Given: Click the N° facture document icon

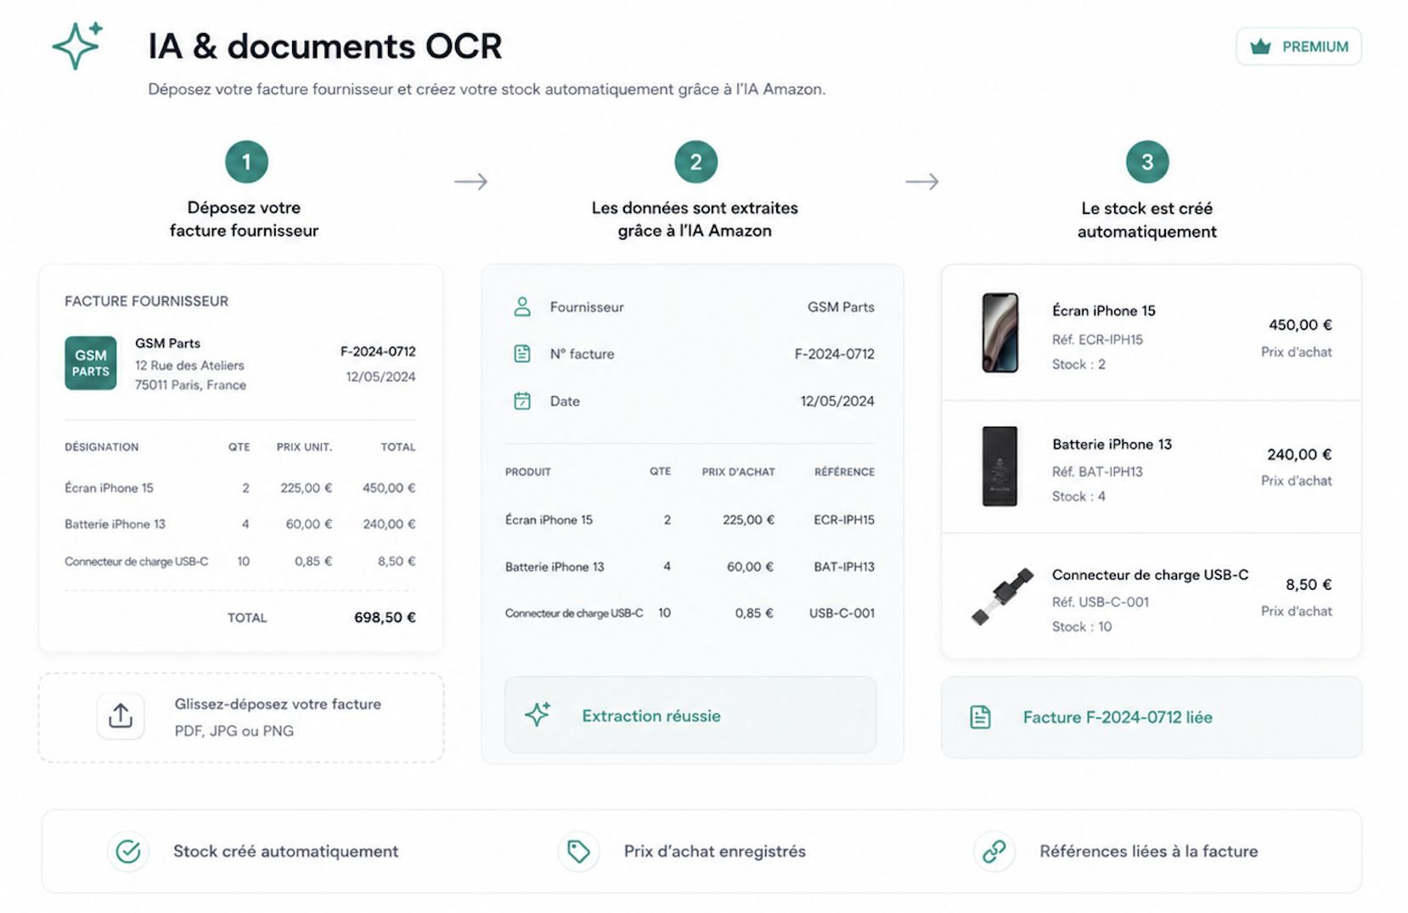Looking at the screenshot, I should point(522,354).
